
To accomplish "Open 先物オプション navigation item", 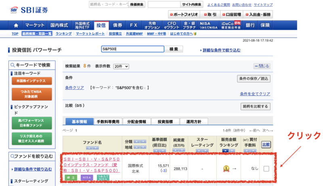I will pyautogui.click(x=152, y=25).
